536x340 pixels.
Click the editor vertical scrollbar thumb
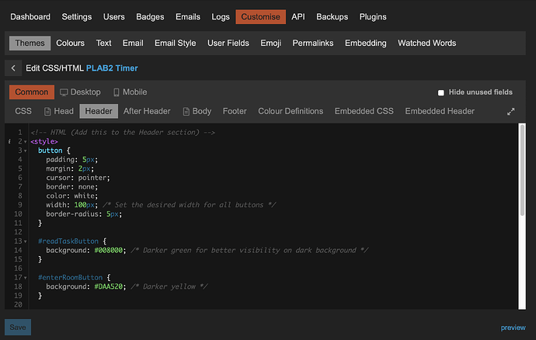[522, 170]
